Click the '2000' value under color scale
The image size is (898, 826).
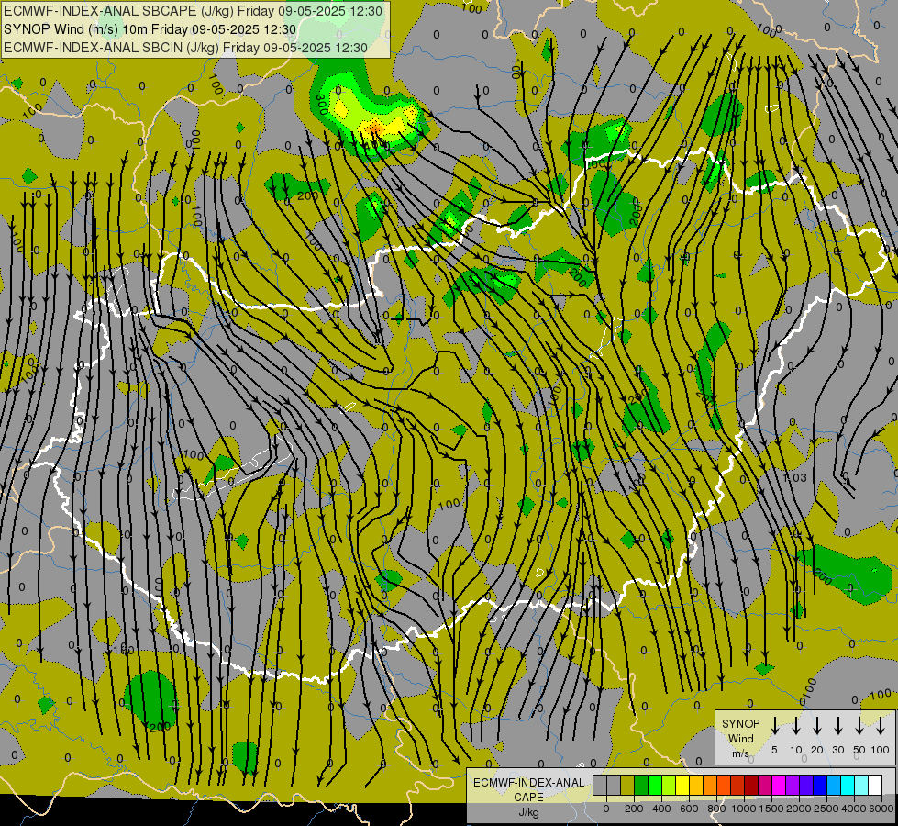[799, 809]
